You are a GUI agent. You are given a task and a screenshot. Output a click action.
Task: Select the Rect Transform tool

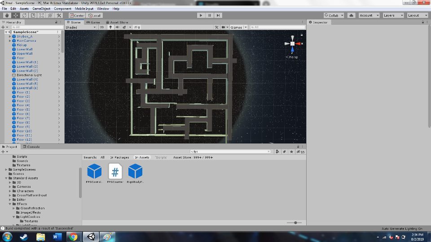(x=41, y=15)
